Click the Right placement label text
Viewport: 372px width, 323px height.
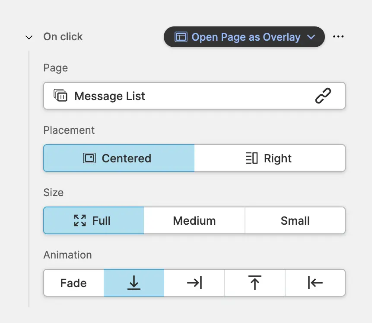click(x=278, y=158)
